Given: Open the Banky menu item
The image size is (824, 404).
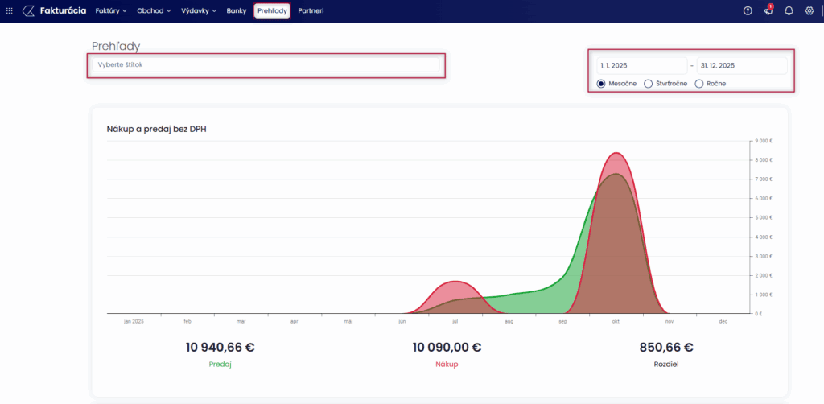Looking at the screenshot, I should [x=237, y=11].
